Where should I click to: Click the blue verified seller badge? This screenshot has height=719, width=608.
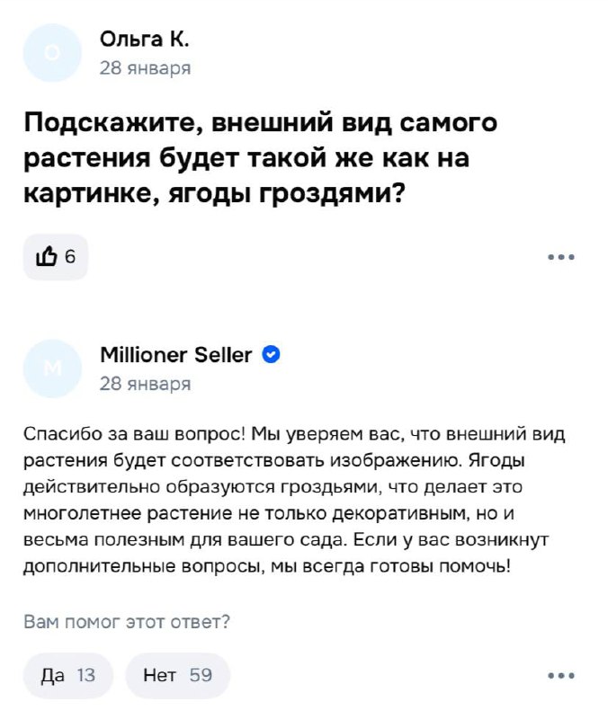coord(270,355)
